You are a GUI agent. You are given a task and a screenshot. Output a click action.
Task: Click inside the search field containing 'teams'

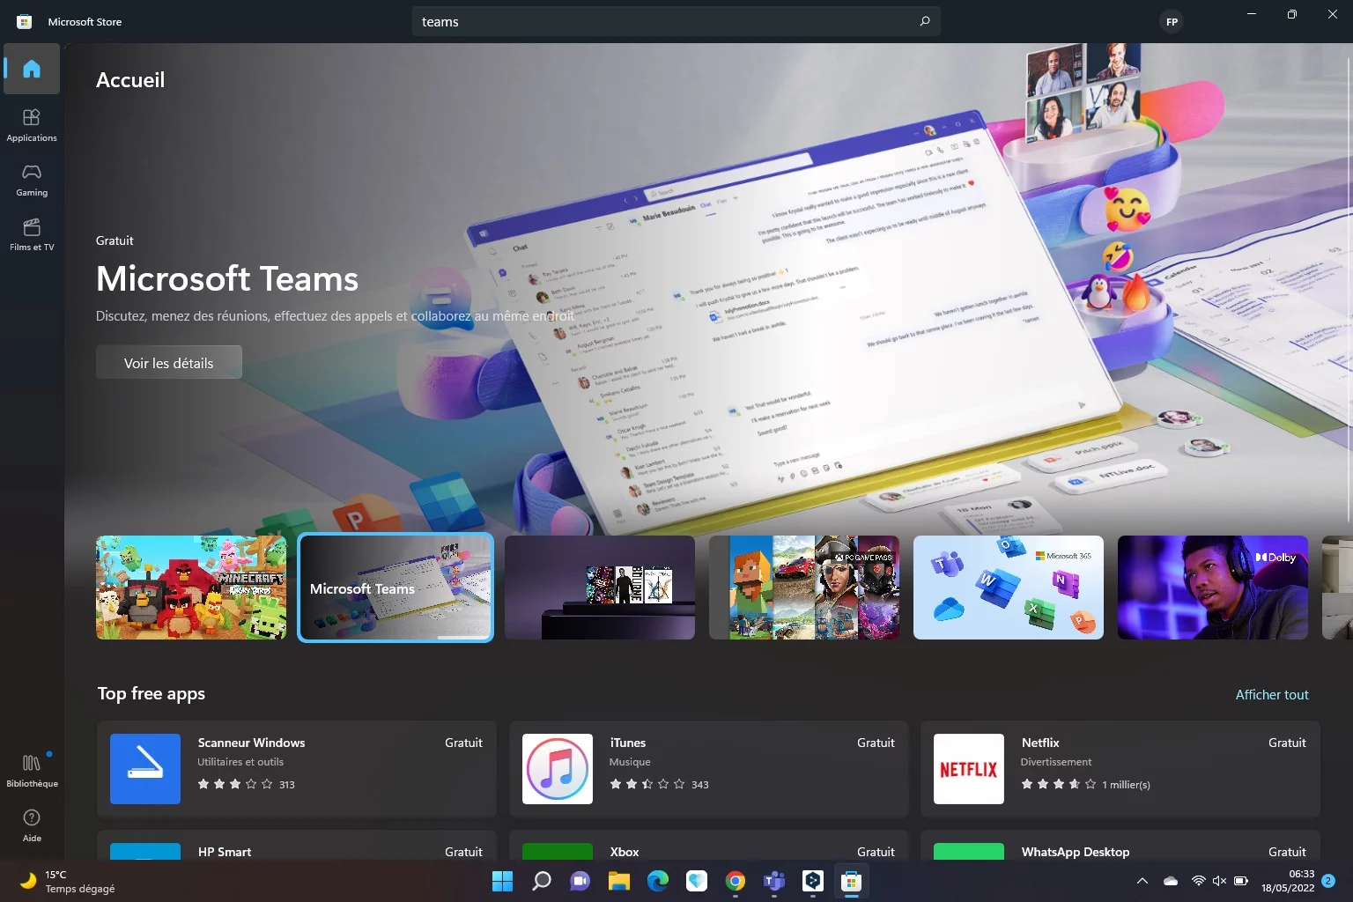pyautogui.click(x=676, y=21)
